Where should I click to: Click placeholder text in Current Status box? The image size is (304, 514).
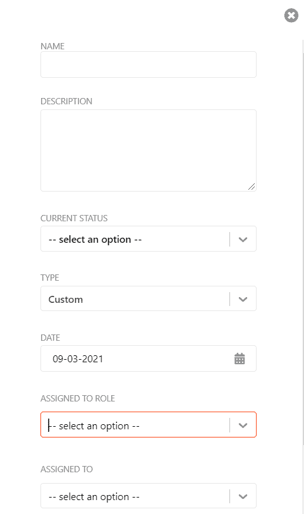[x=95, y=240]
